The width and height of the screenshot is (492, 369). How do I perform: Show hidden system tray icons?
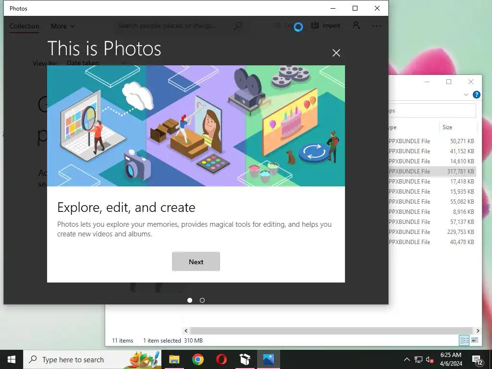[x=406, y=359]
